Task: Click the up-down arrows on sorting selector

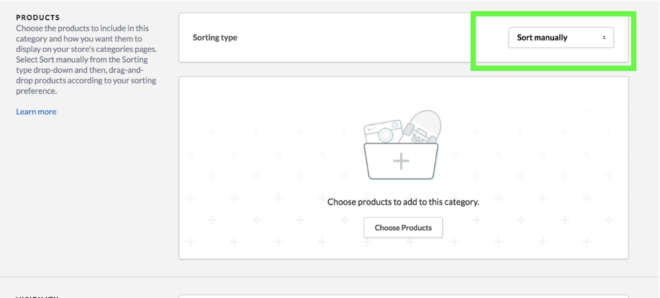Action: (x=604, y=38)
